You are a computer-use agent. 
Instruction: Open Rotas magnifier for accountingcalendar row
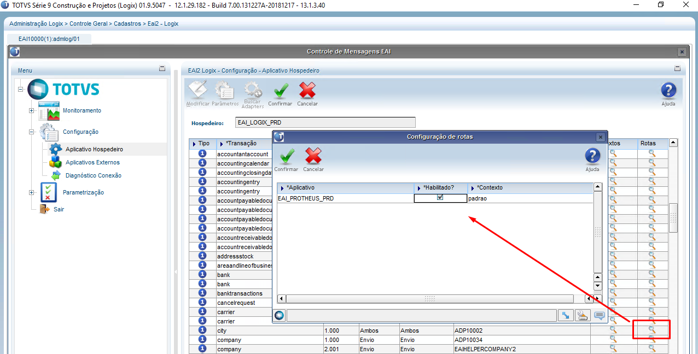652,163
